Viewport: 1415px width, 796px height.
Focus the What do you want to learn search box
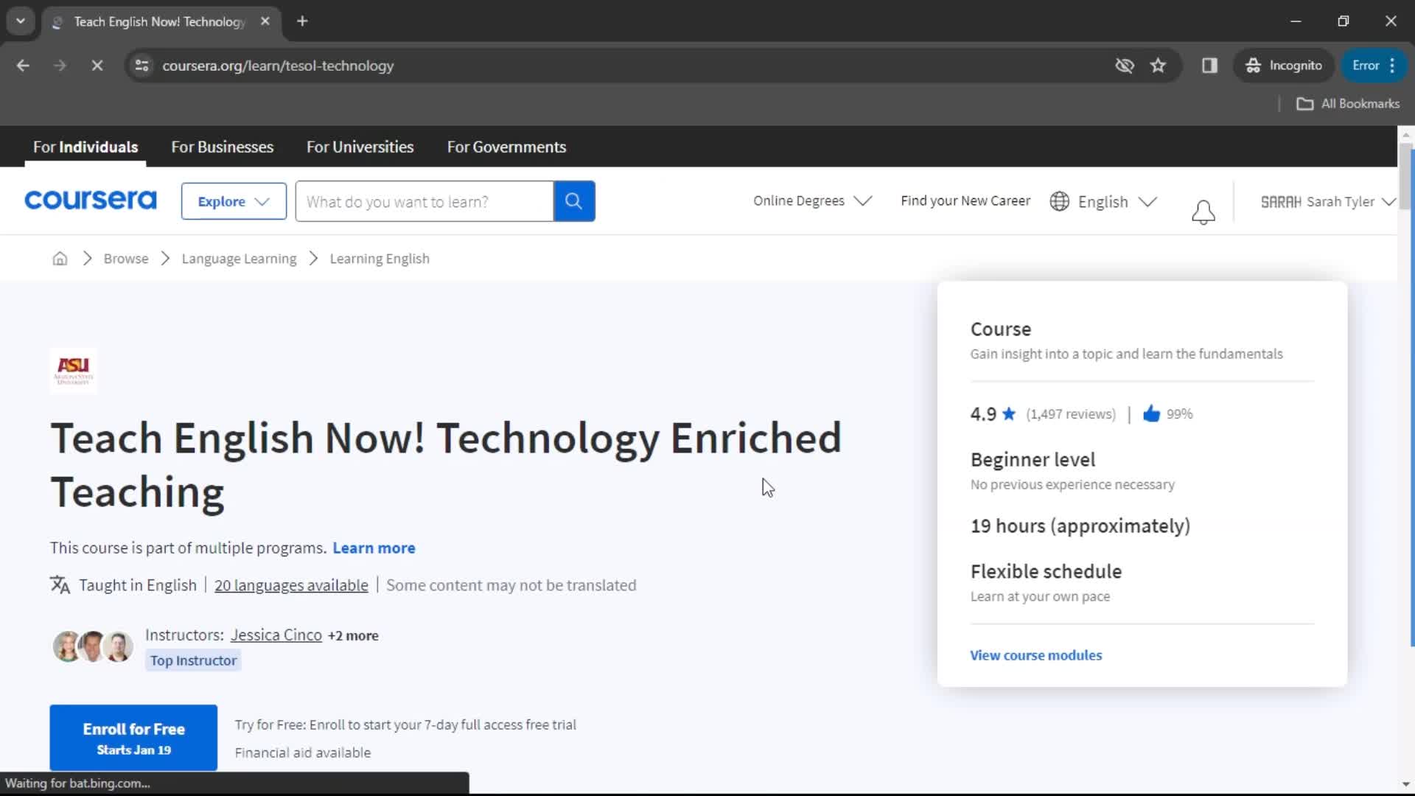[x=424, y=201]
